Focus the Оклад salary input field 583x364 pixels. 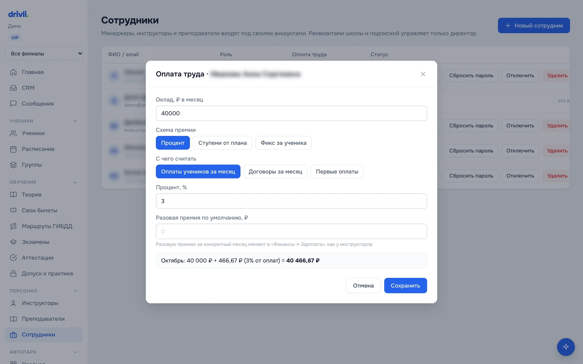point(291,113)
